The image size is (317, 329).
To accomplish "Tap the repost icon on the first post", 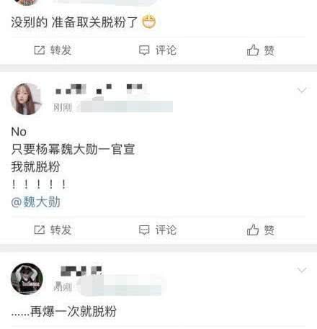I will tap(40, 50).
